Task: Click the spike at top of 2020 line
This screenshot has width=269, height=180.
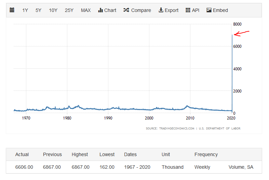Action: [232, 35]
